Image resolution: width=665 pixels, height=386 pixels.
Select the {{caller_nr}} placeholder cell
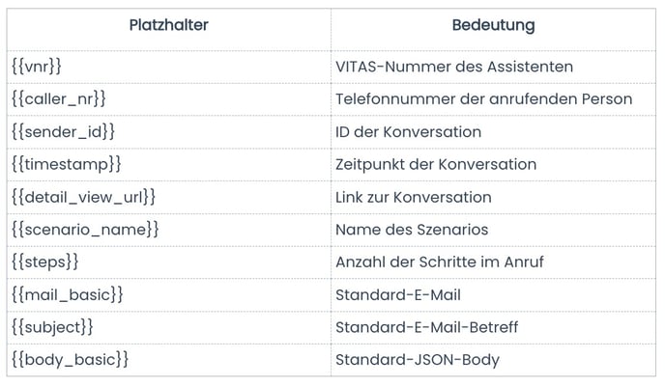(58, 99)
